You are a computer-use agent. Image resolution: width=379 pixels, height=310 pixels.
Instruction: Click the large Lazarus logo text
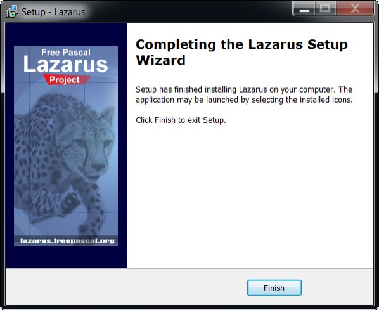point(65,65)
